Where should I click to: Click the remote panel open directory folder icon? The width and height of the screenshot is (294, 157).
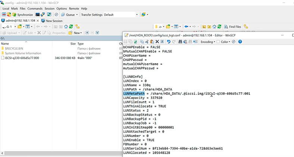coord(168,26)
